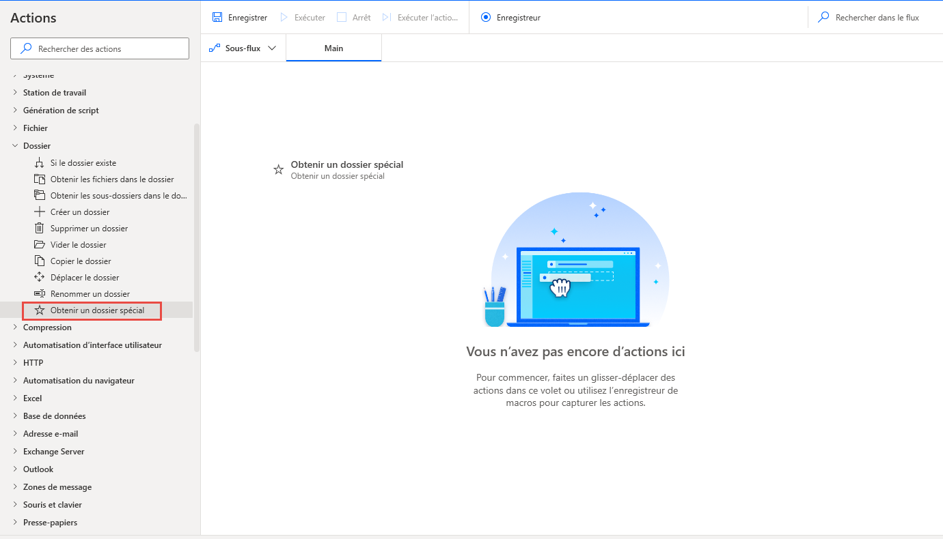
Task: Expand the Fichier category
Action: 15,128
